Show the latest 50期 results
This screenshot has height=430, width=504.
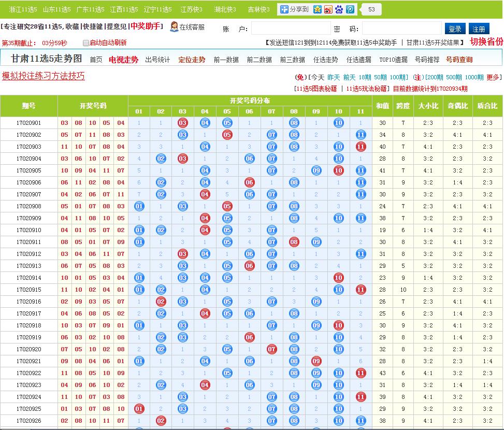(x=380, y=77)
